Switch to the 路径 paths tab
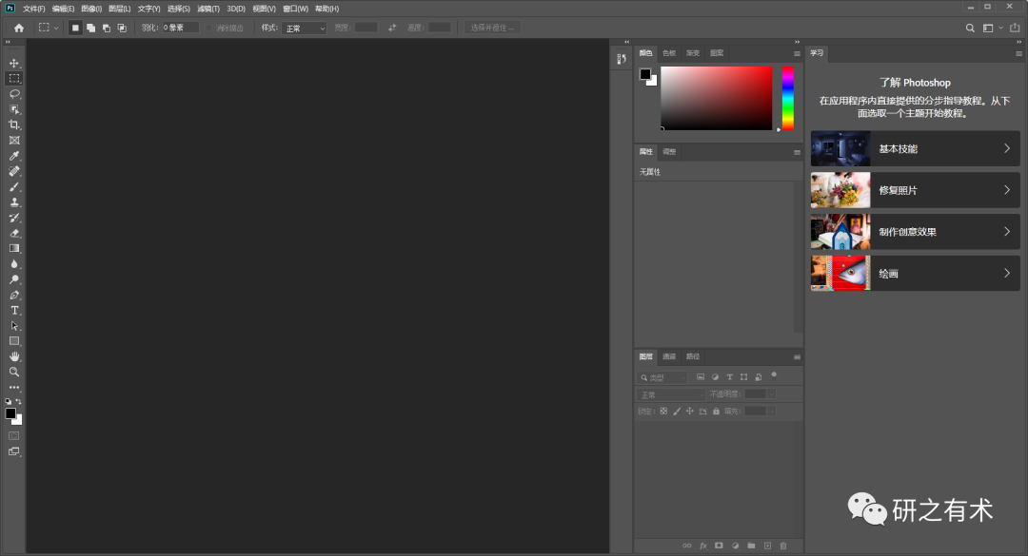This screenshot has width=1028, height=556. pyautogui.click(x=693, y=356)
